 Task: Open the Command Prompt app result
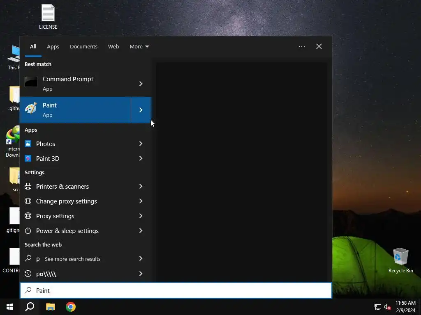coord(76,84)
